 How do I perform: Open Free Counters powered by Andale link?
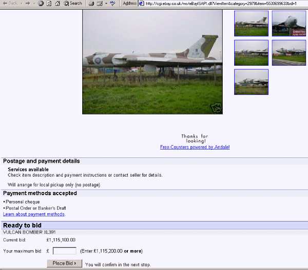pos(195,147)
